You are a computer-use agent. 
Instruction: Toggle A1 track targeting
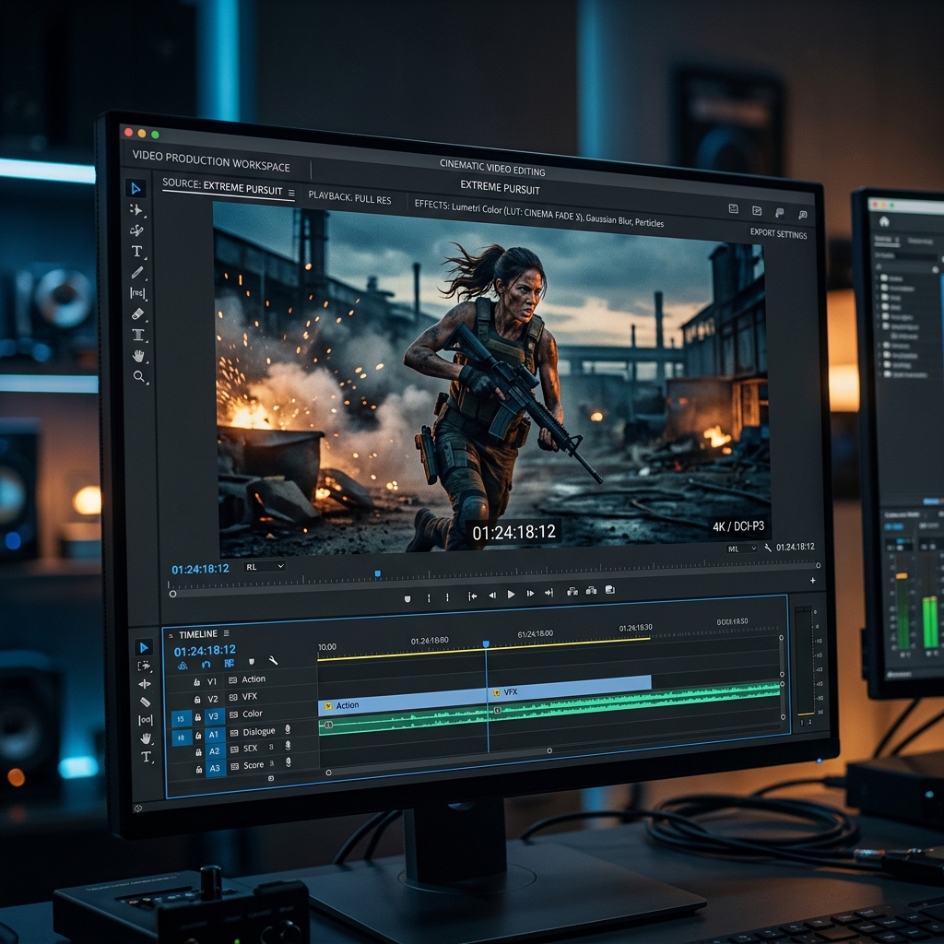click(x=214, y=735)
